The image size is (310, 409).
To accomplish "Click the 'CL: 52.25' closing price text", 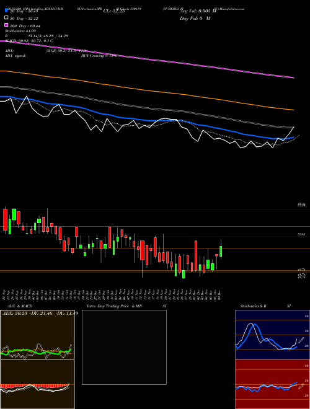I will coord(114,11).
